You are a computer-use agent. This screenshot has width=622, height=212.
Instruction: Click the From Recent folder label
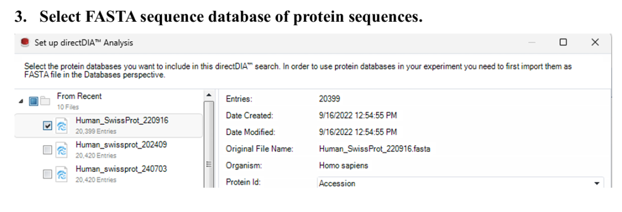tap(79, 96)
